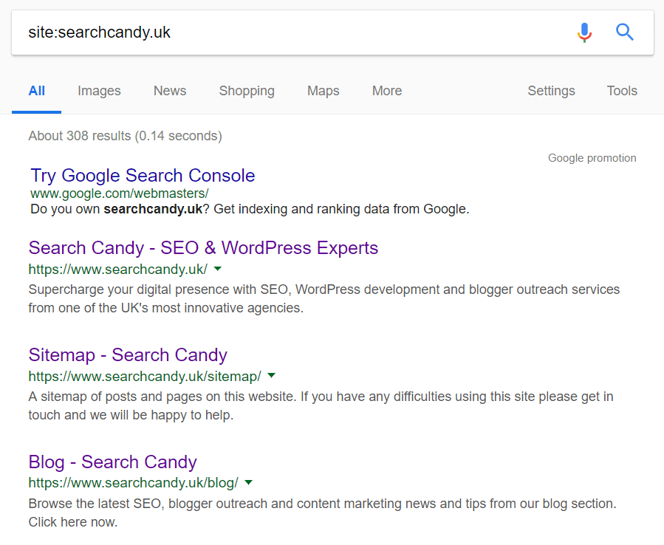
Task: Open the Maps tab
Action: coord(323,91)
